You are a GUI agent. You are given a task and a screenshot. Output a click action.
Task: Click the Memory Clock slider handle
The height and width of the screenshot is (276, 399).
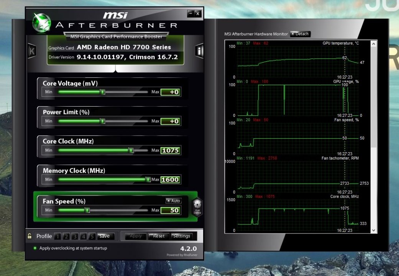click(x=148, y=179)
